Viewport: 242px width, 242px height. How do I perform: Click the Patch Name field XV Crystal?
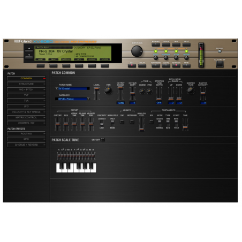click(72, 88)
